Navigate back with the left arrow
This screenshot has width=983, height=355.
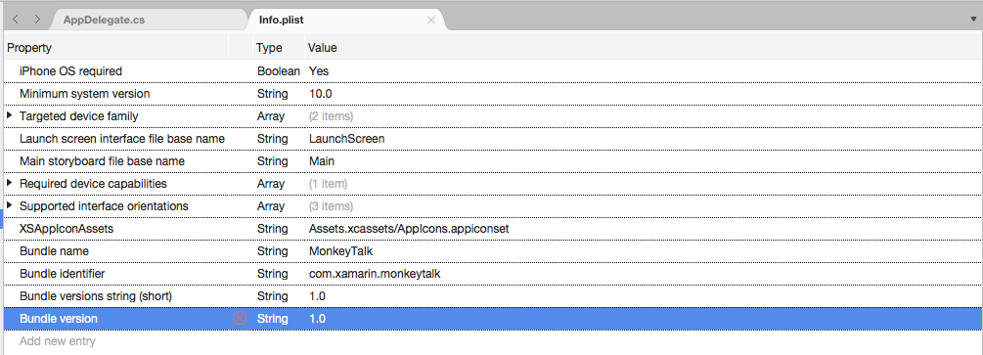(x=16, y=20)
